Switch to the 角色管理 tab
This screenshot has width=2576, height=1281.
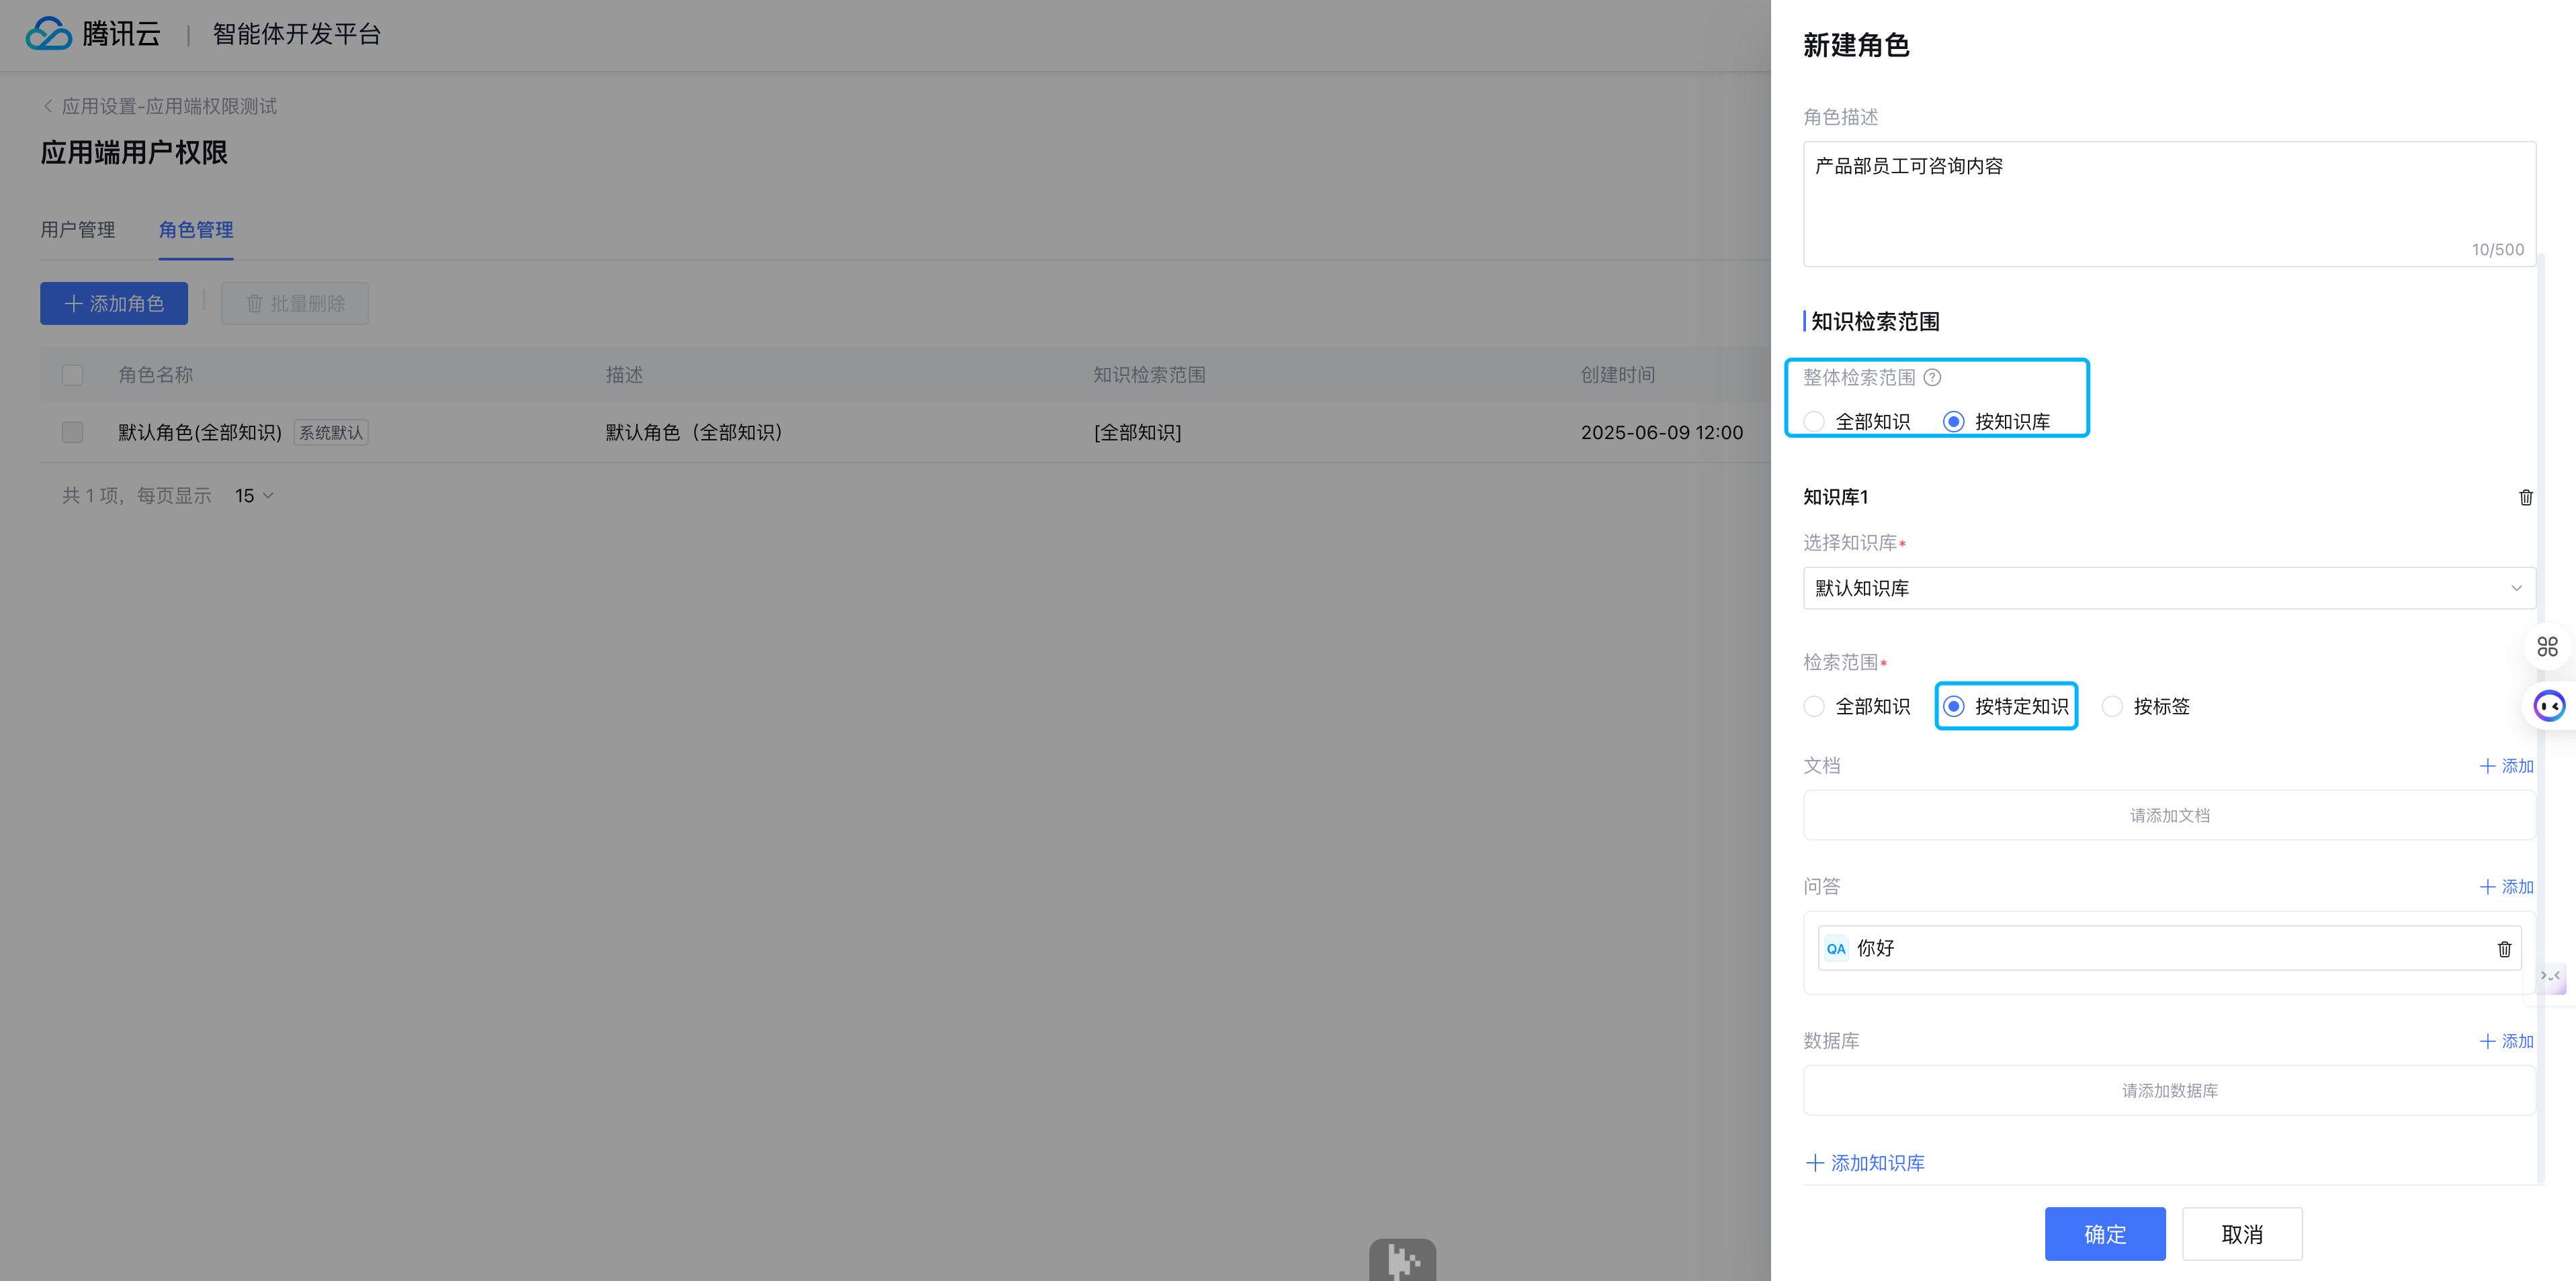point(196,230)
